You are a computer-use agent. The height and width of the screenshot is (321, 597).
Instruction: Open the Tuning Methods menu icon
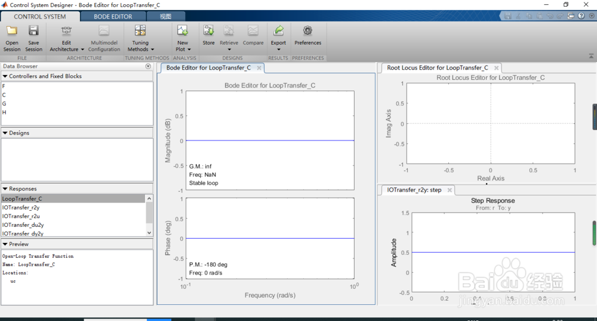click(140, 31)
